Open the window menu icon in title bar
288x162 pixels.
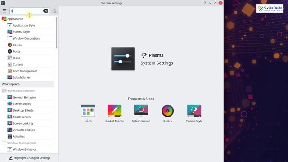(3, 3)
